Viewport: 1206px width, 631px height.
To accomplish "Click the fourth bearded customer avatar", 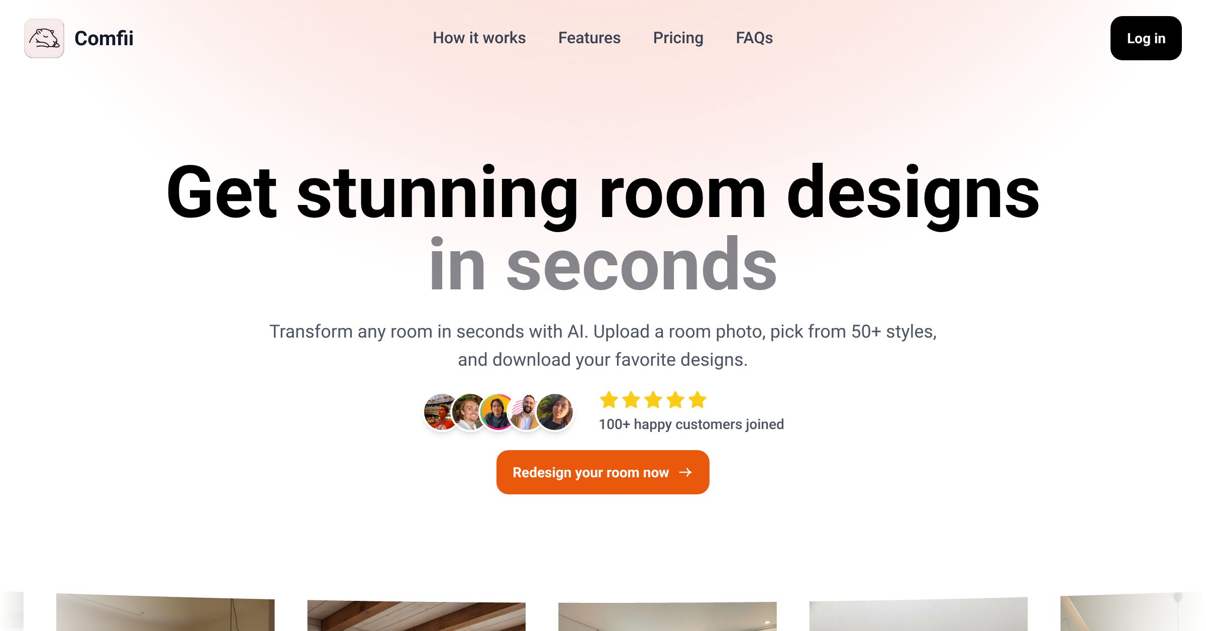I will click(525, 412).
